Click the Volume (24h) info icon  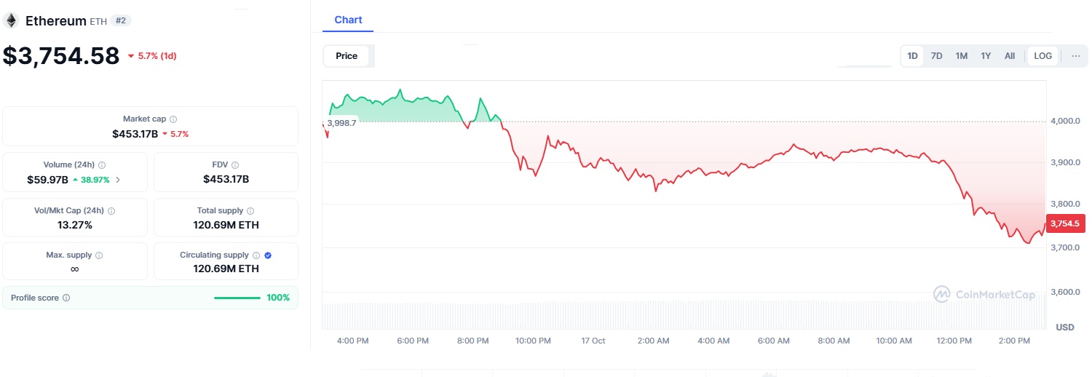(102, 165)
